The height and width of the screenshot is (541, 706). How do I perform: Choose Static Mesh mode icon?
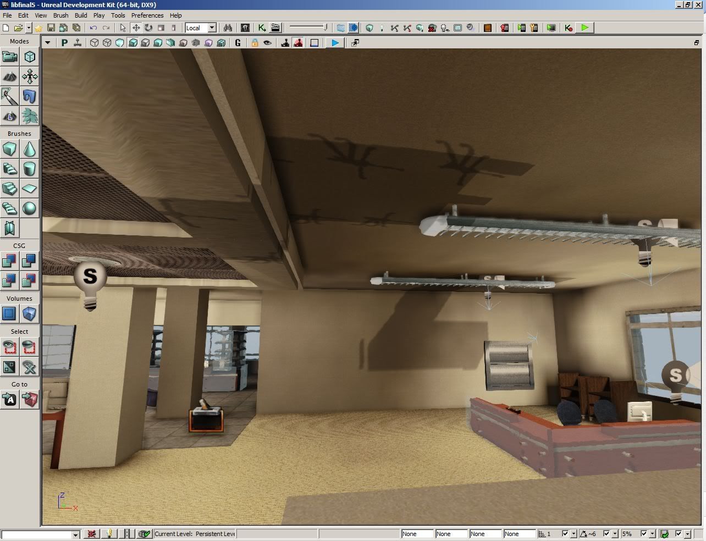(x=29, y=96)
